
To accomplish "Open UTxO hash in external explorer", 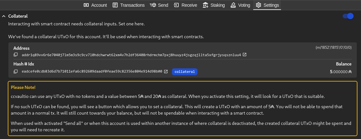I will 166,71.
